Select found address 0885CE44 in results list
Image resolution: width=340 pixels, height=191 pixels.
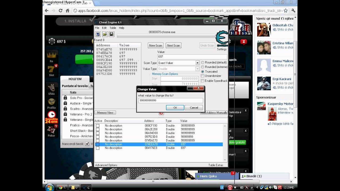(117, 60)
